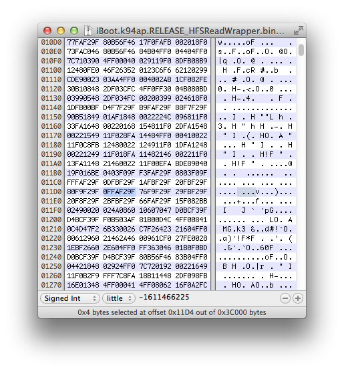This screenshot has height=371, width=344.
Task: Click the document proxy icon in title bar
Action: click(88, 31)
